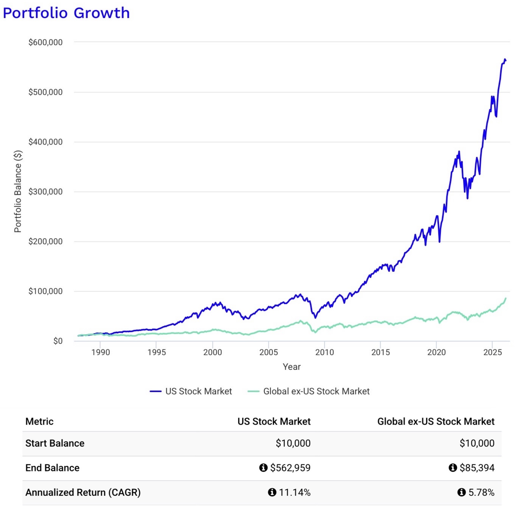
Task: Click the Portfolio Growth heading
Action: (x=66, y=13)
